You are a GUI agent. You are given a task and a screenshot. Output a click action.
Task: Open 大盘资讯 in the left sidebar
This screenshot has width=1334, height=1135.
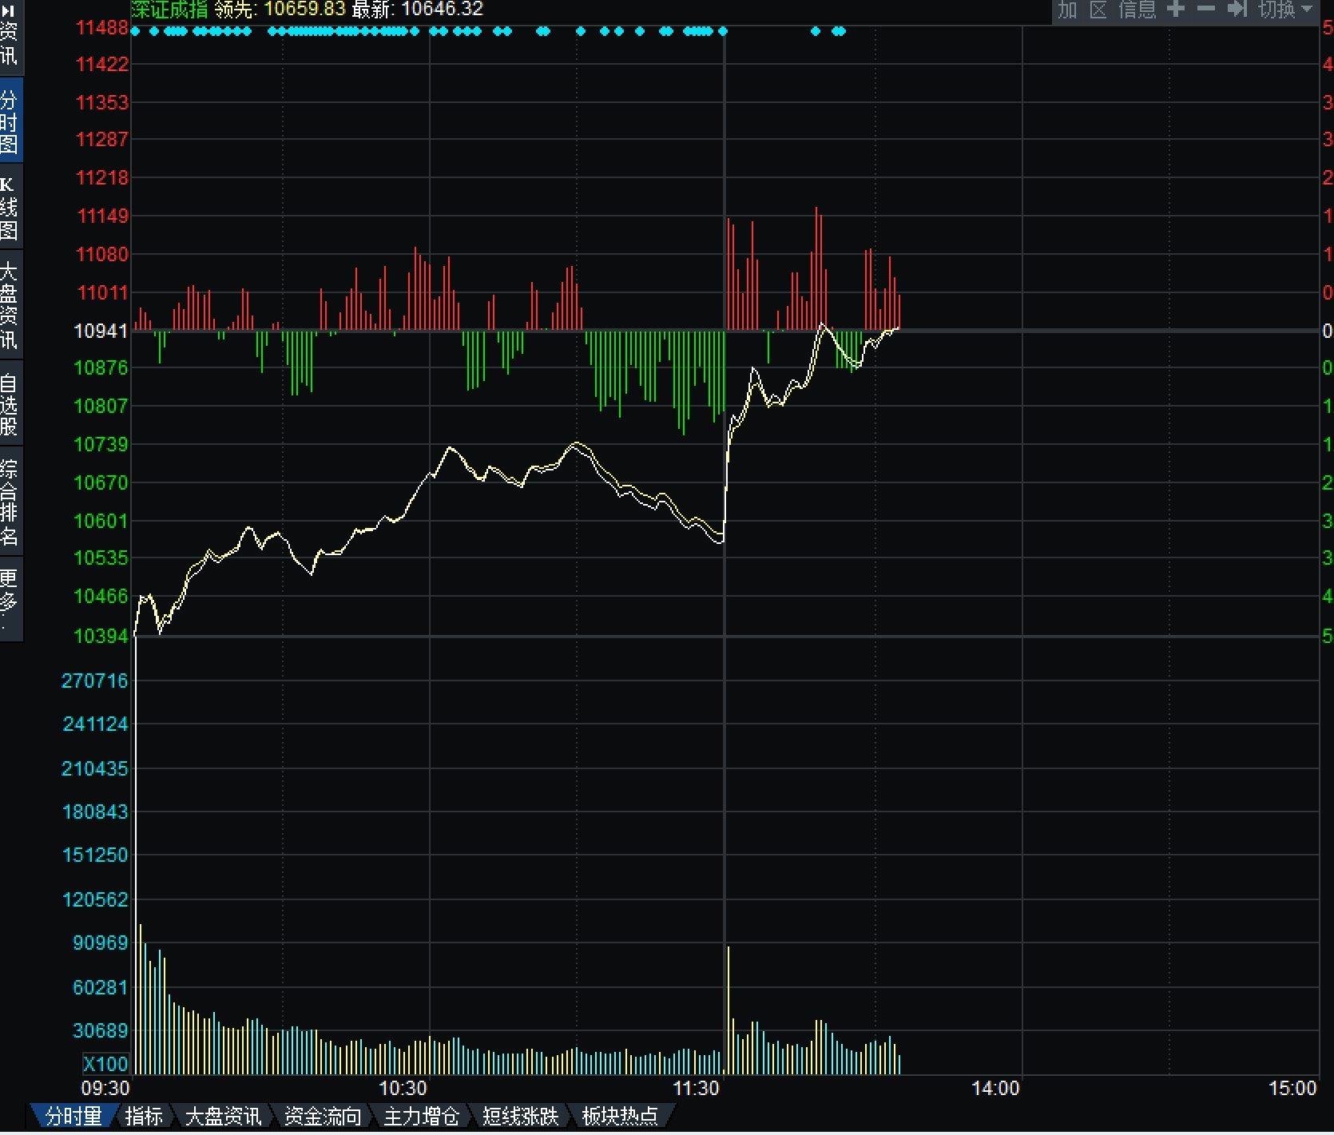click(x=9, y=305)
